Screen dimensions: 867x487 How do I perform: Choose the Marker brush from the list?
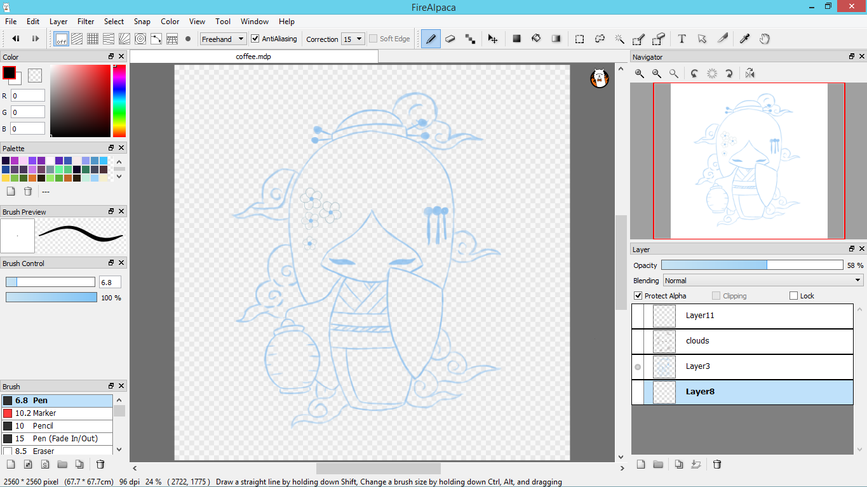(57, 413)
